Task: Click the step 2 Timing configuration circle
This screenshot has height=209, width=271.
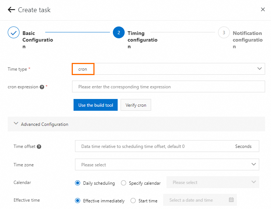Action: (x=119, y=32)
